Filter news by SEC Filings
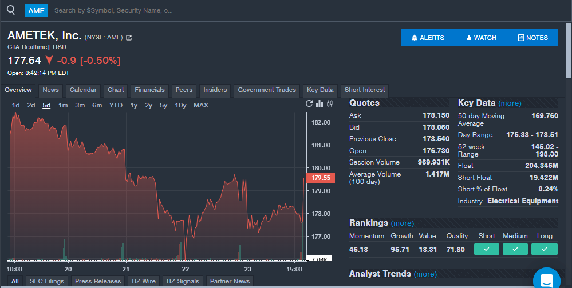 (47, 281)
